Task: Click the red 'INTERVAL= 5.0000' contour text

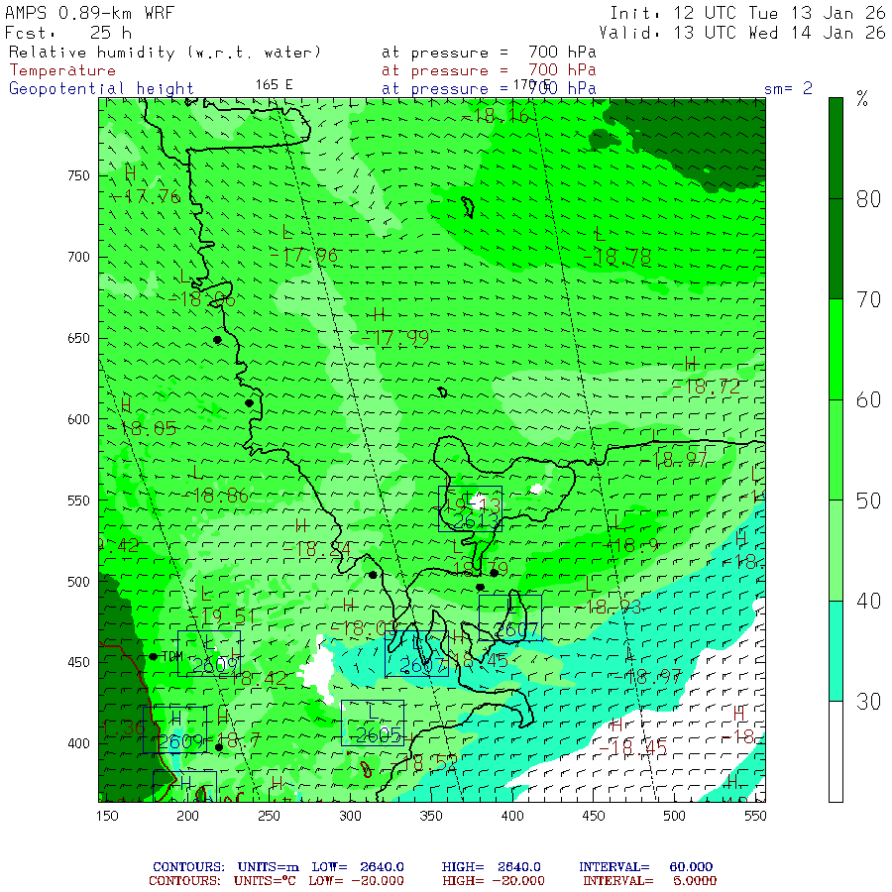Action: point(649,881)
